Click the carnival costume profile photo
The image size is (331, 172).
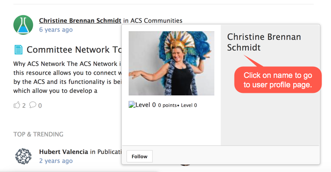172,63
